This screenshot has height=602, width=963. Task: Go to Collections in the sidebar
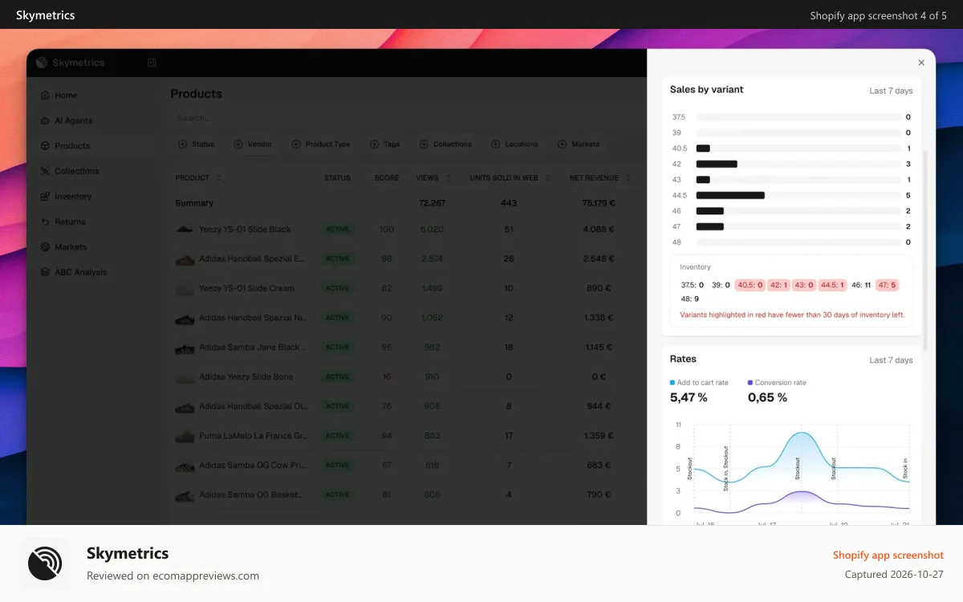(76, 171)
